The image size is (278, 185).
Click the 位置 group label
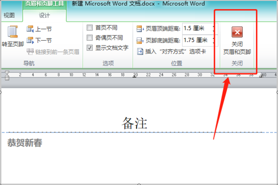[177, 63]
